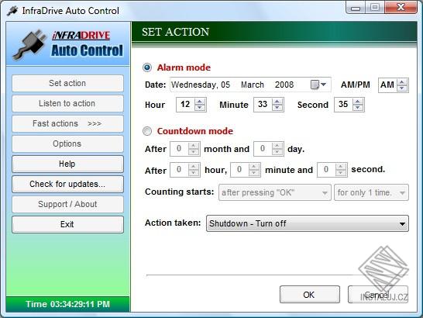
Task: Click the Time status bar at bottom left
Action: [67, 304]
